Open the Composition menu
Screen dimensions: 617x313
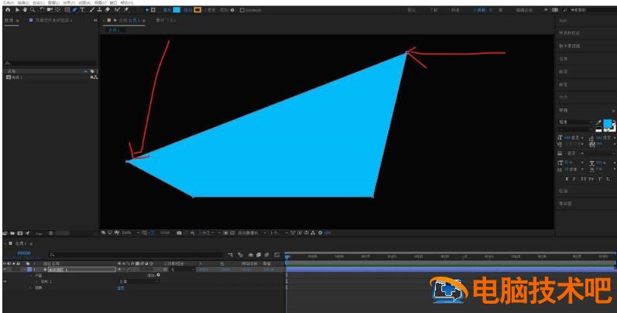click(x=39, y=2)
